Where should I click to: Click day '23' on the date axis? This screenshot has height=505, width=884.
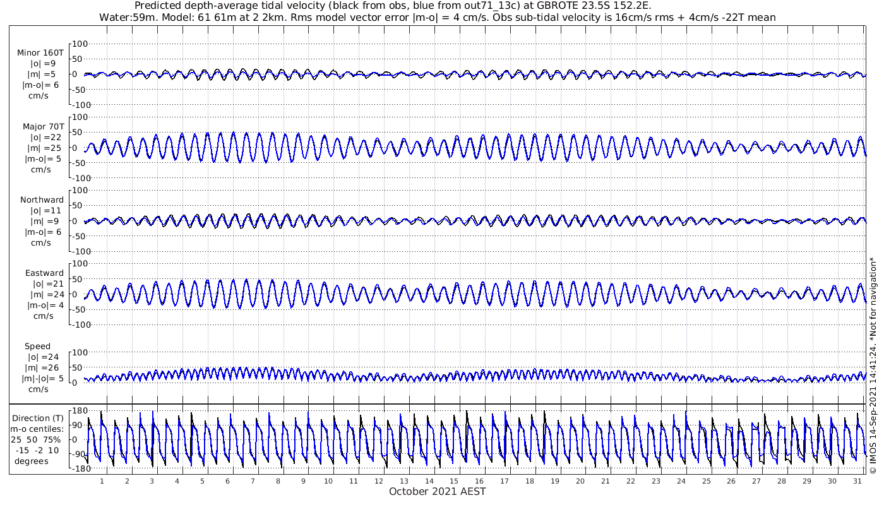[x=656, y=481]
